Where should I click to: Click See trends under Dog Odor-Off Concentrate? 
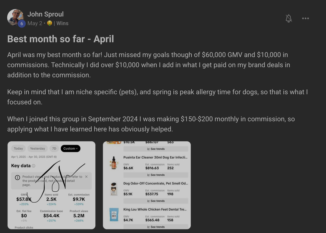(x=156, y=201)
